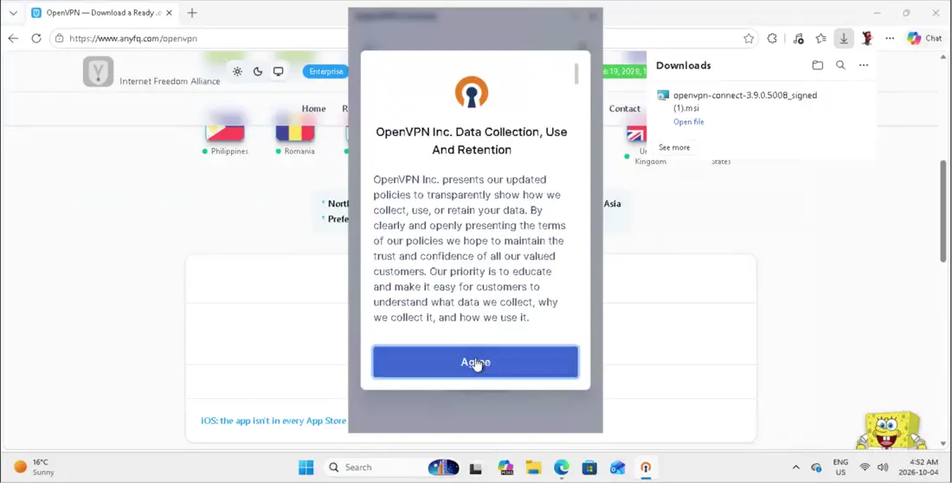Open File Explorer from taskbar

[x=533, y=467]
